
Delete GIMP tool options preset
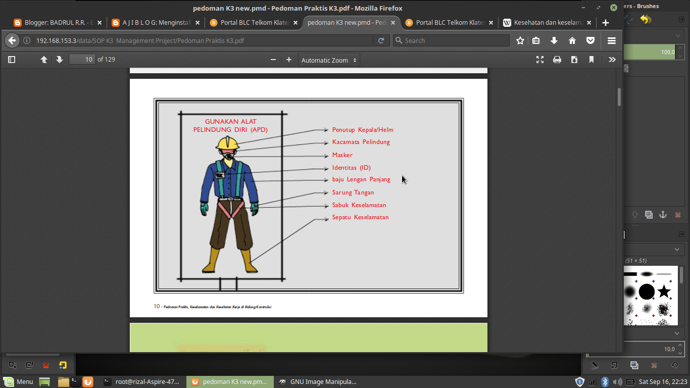[x=46, y=365]
